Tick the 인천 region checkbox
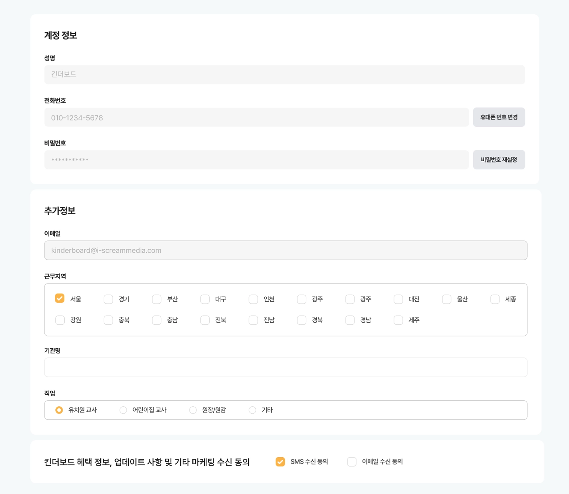 pos(253,299)
